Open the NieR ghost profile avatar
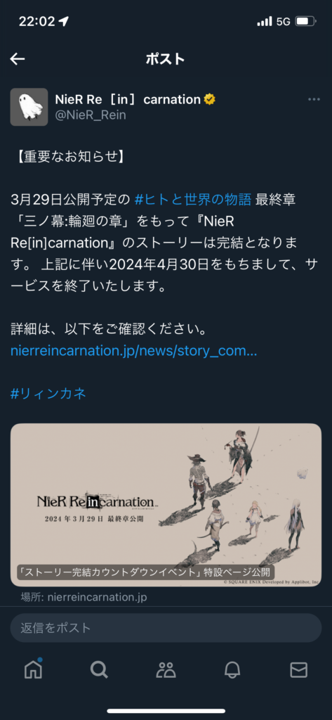The image size is (332, 720). [x=29, y=107]
